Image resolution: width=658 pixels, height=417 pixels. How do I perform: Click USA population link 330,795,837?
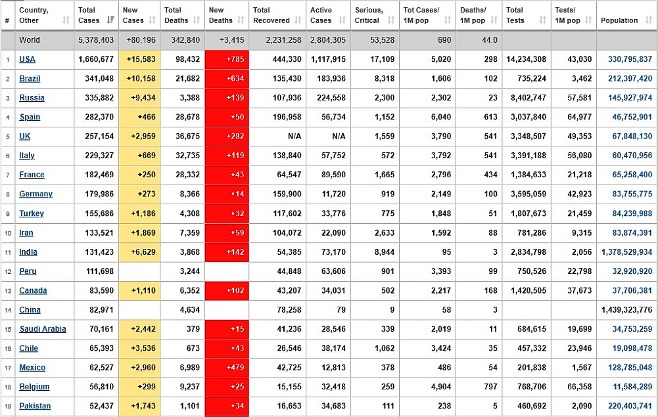[630, 59]
